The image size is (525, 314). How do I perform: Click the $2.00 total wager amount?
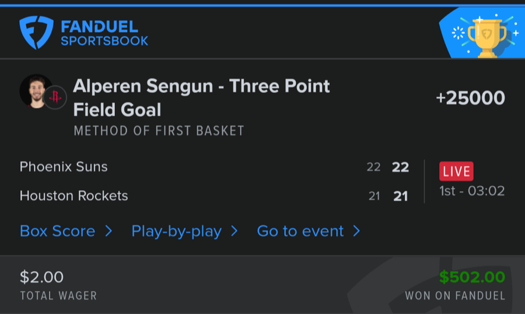(41, 277)
